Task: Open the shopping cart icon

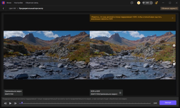Action: coord(139,3)
